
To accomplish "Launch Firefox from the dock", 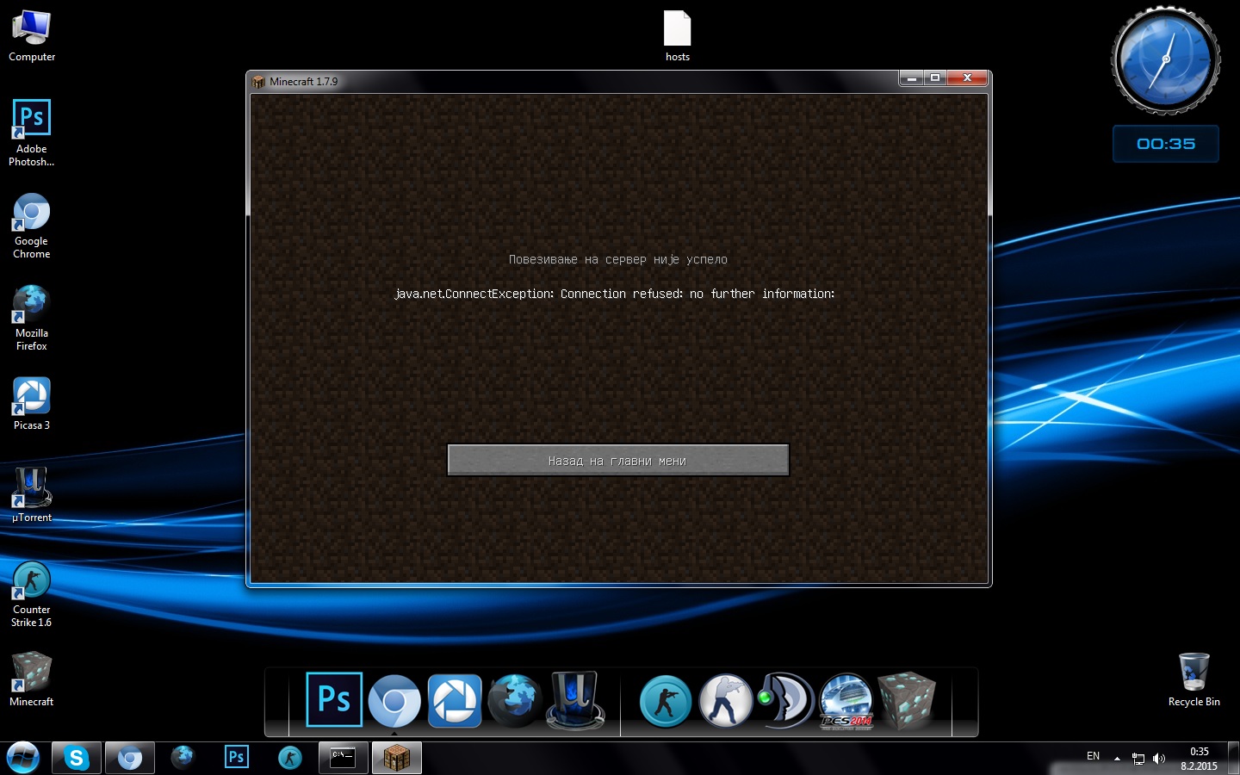I will [515, 701].
